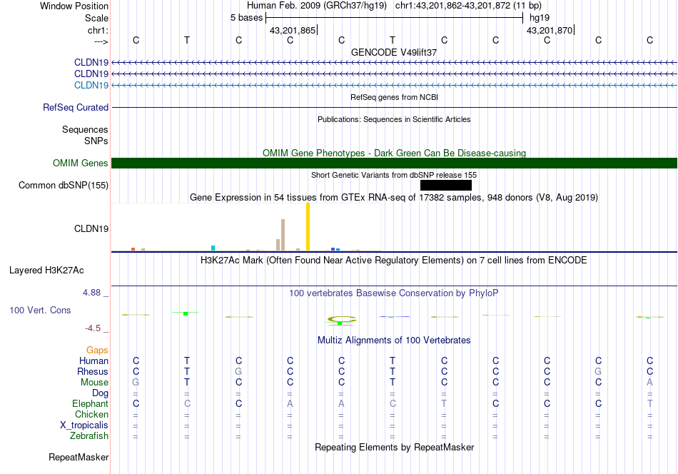
Task: Select the X_tropicalis alignment row label
Action: click(x=84, y=425)
